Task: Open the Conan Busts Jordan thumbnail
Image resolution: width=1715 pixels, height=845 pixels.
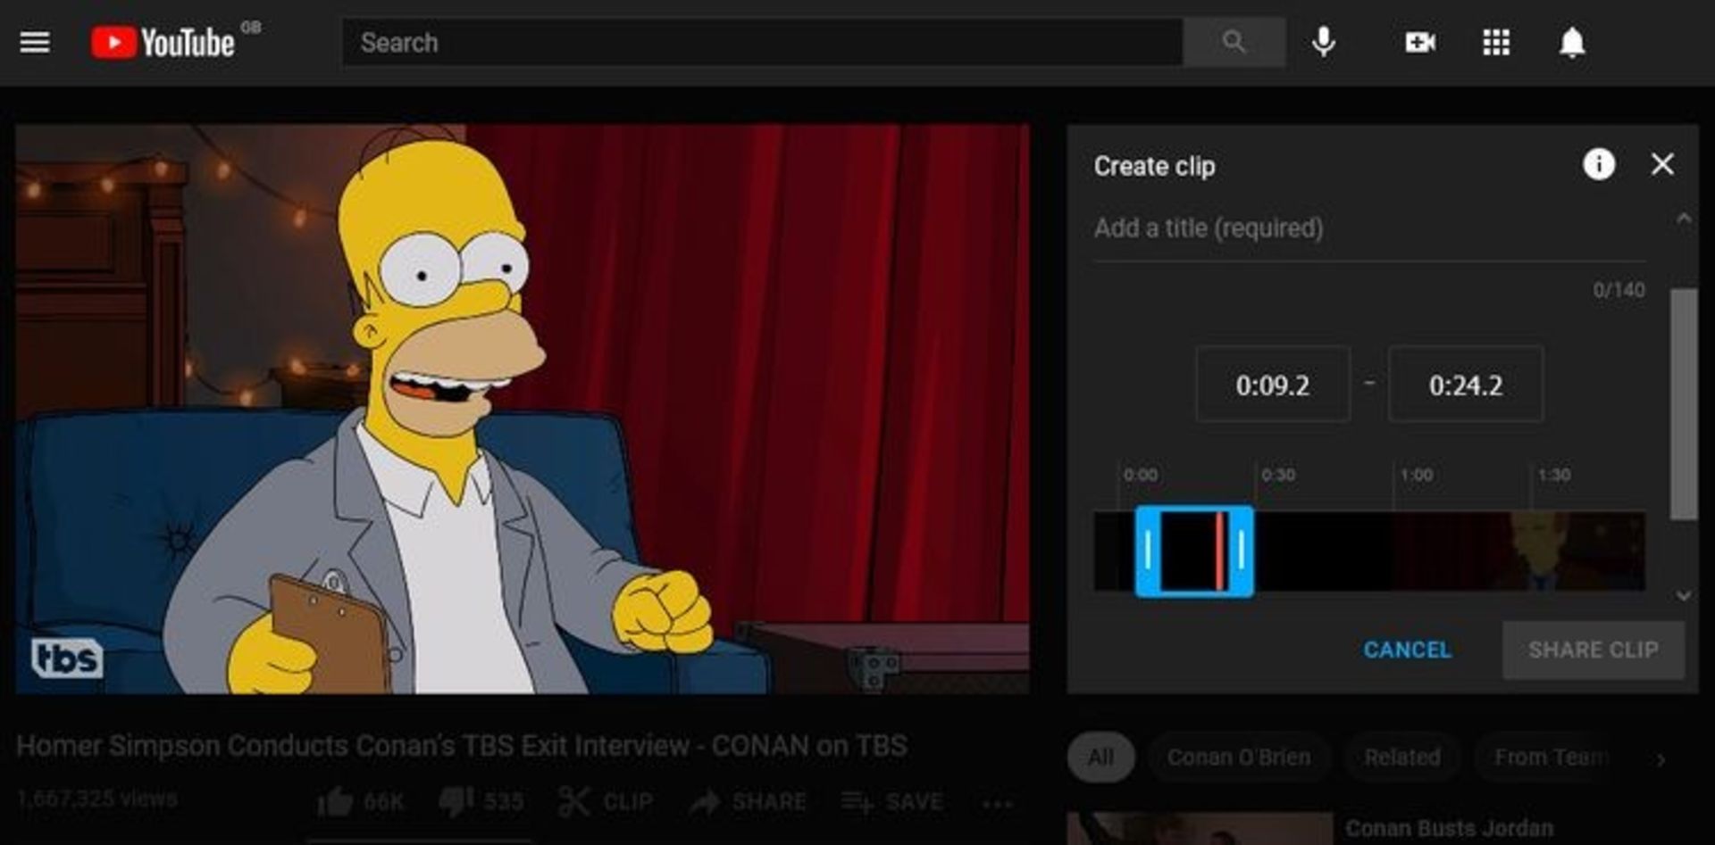Action: click(x=1200, y=829)
